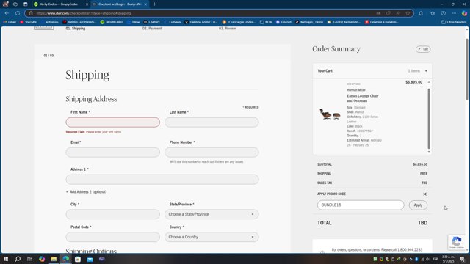470x264 pixels.
Task: Reload the page with the refresh icon
Action: coord(18,13)
